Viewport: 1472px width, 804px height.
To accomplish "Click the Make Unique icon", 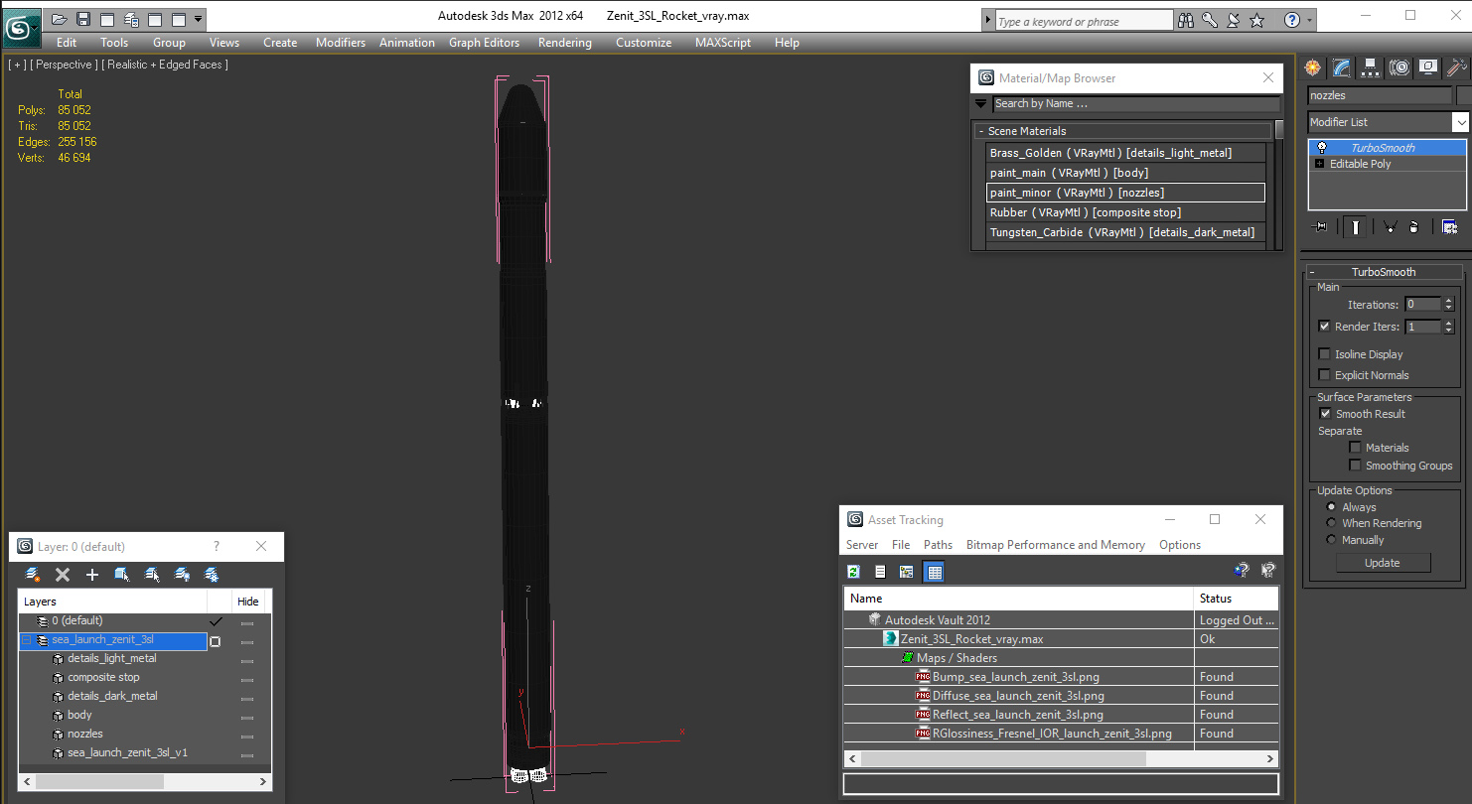I will 1389,227.
